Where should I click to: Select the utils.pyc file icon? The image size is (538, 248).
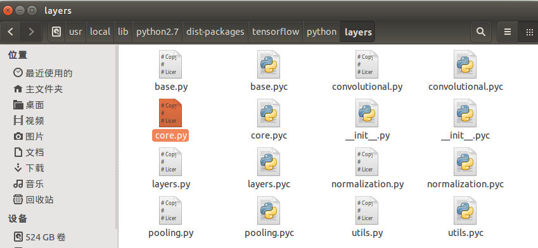coord(465,210)
